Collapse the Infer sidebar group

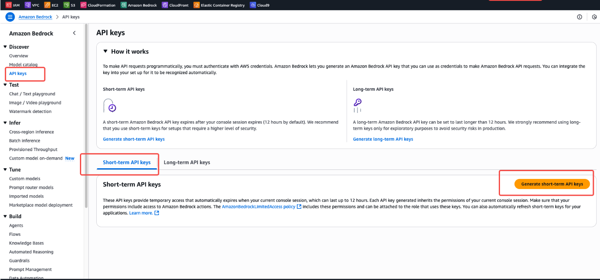(x=5, y=123)
